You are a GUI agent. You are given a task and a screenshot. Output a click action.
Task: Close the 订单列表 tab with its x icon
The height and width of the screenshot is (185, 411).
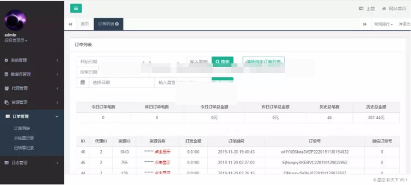click(117, 24)
